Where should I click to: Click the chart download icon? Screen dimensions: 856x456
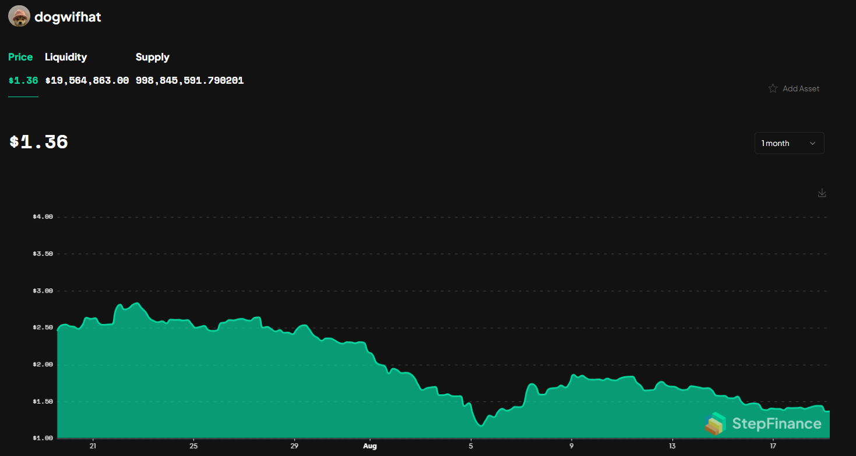(x=822, y=193)
